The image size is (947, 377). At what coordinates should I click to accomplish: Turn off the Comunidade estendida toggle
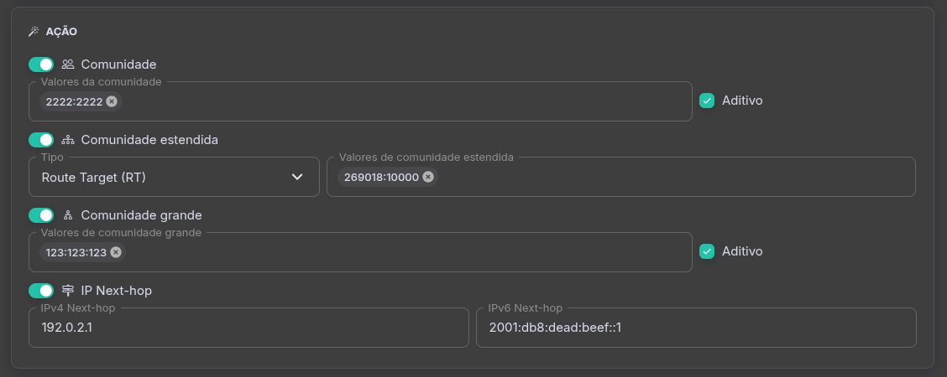click(x=41, y=140)
